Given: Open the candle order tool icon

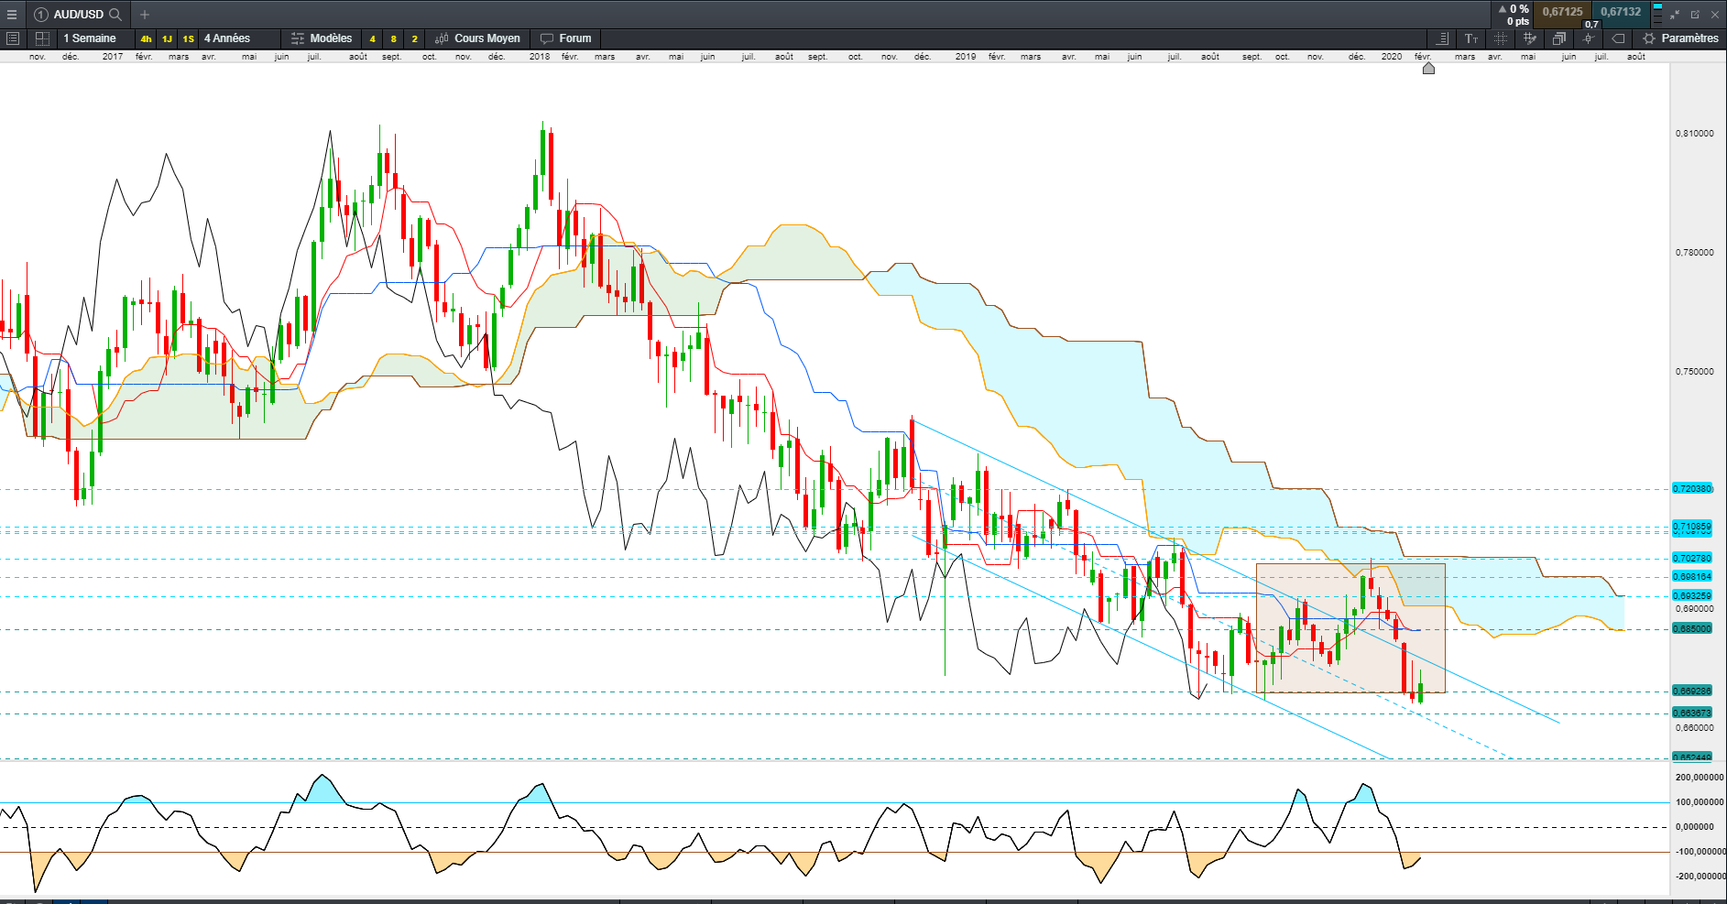Looking at the screenshot, I should click(1589, 38).
